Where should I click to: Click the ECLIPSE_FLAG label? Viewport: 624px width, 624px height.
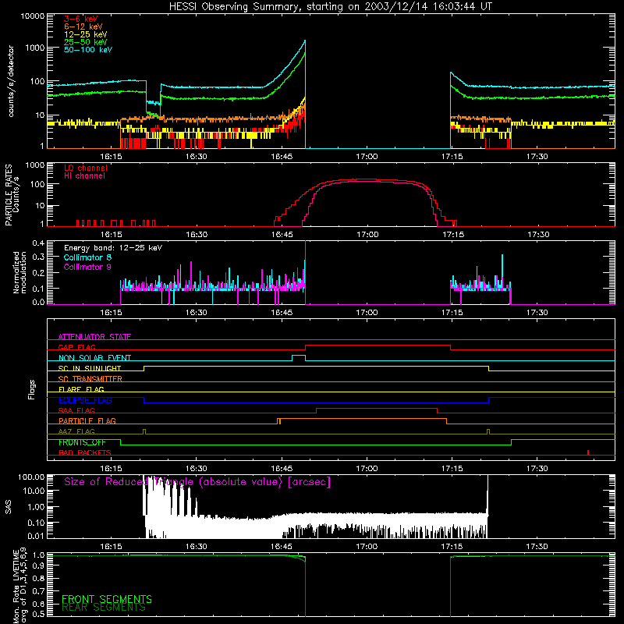pos(85,400)
